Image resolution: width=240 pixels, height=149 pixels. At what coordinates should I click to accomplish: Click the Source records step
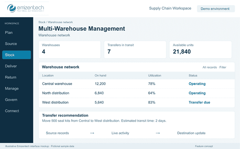(58, 133)
